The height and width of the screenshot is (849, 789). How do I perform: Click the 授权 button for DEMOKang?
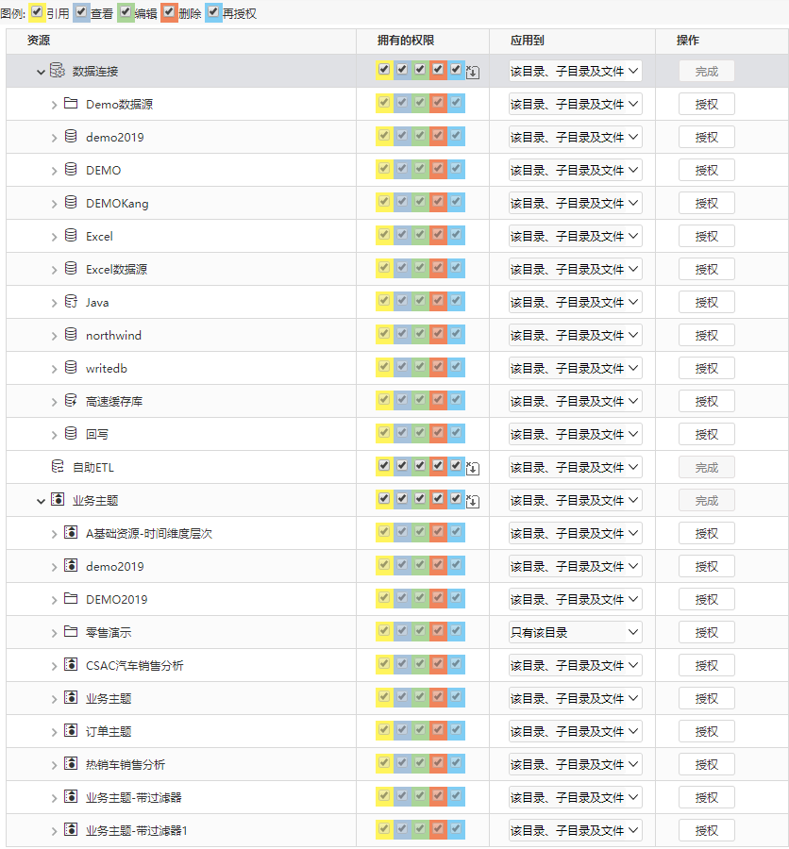point(707,203)
